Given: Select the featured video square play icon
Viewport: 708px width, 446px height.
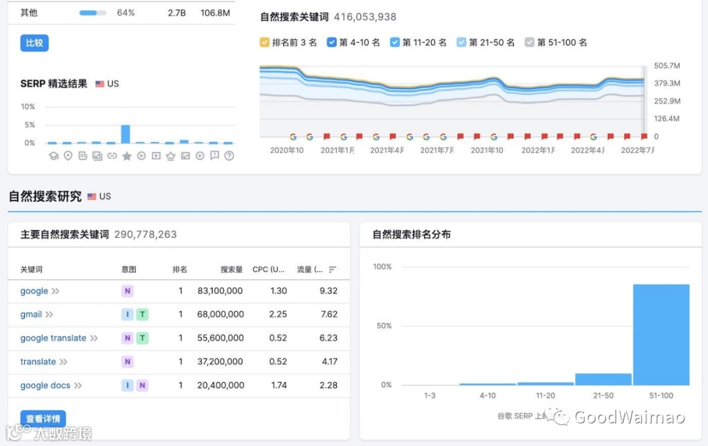Looking at the screenshot, I should pos(156,156).
